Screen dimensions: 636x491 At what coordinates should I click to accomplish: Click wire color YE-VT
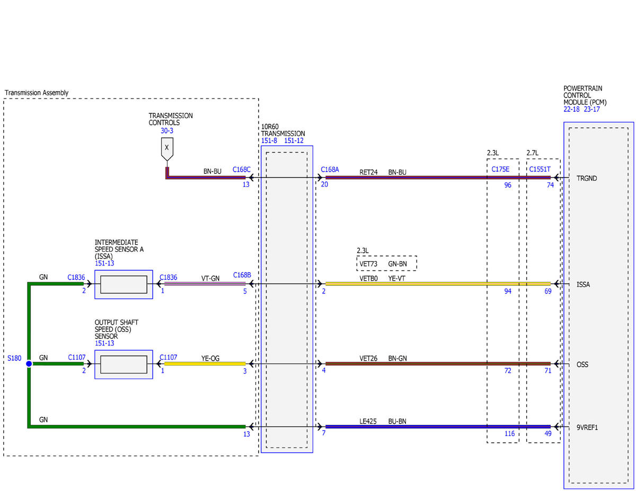click(x=397, y=278)
